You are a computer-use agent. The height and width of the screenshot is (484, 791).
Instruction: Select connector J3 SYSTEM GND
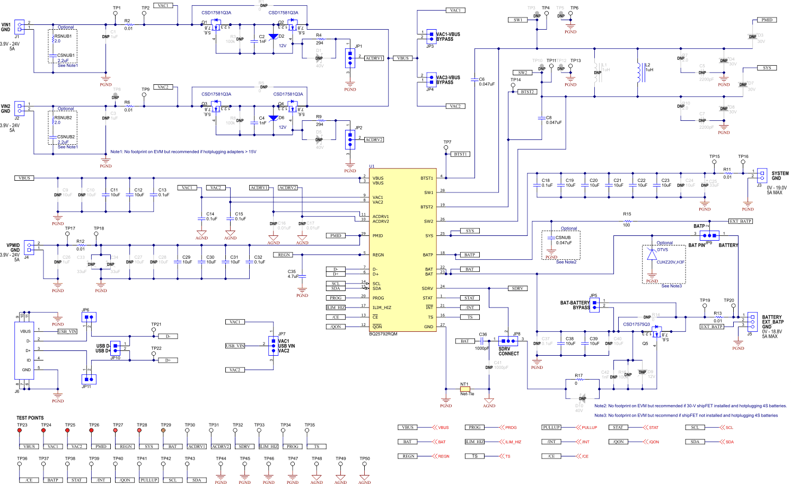(762, 175)
